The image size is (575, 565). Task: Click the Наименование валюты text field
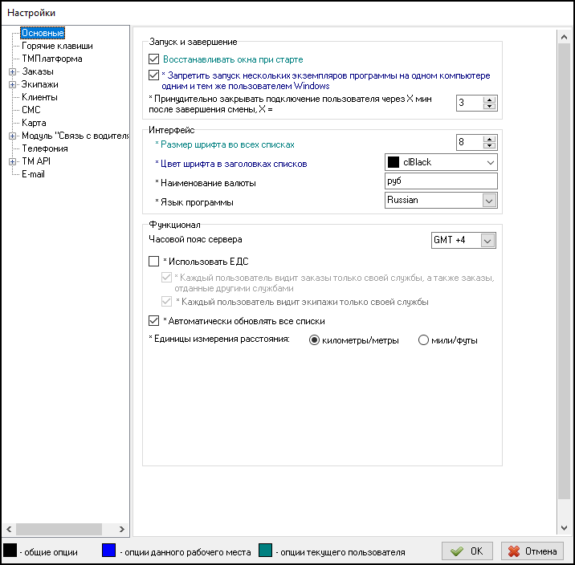pyautogui.click(x=441, y=181)
